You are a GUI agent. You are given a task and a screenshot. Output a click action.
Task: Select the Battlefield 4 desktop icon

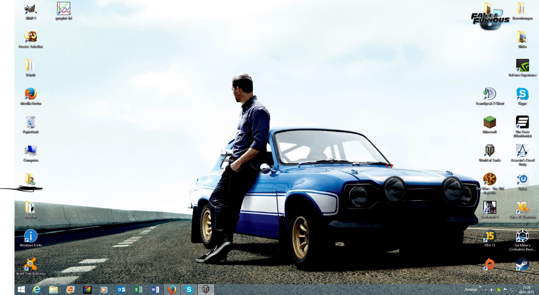[490, 208]
